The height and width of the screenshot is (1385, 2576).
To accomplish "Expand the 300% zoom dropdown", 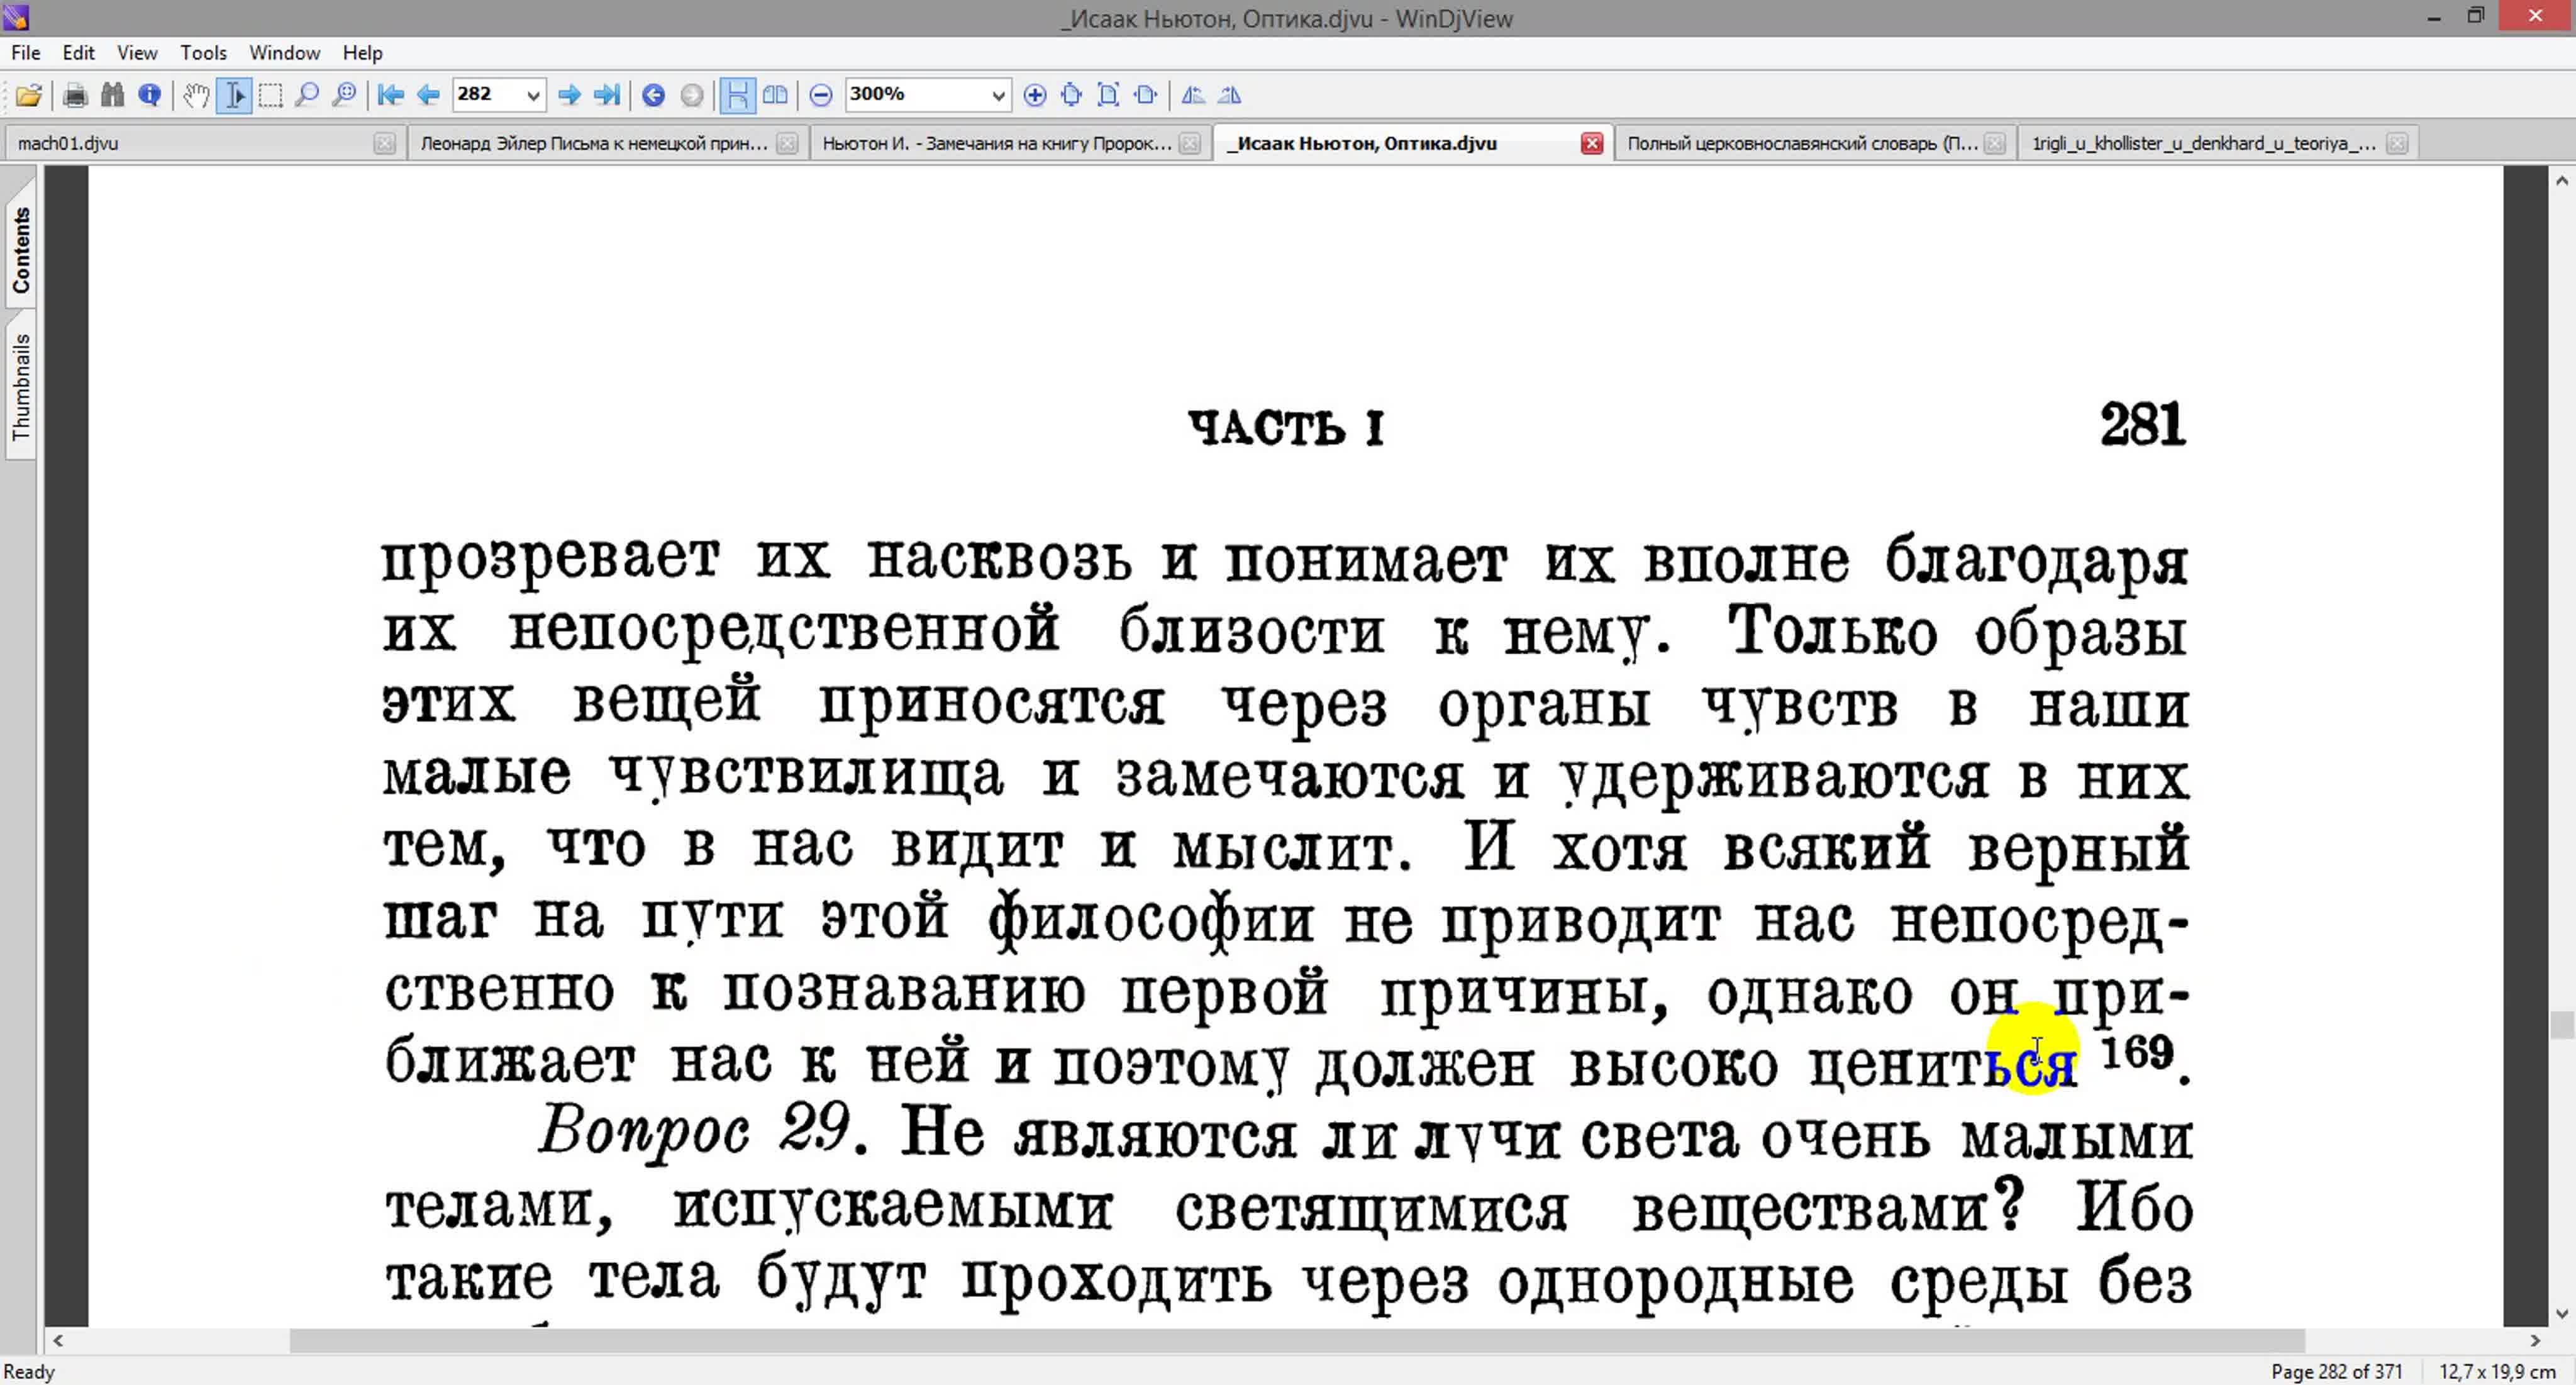I will click(997, 95).
